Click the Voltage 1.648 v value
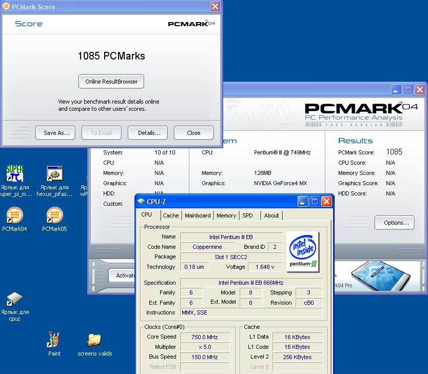This screenshot has height=374, width=428. [x=265, y=267]
